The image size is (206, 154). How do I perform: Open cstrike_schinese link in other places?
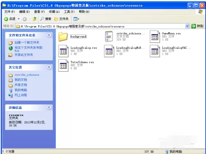point(27,75)
